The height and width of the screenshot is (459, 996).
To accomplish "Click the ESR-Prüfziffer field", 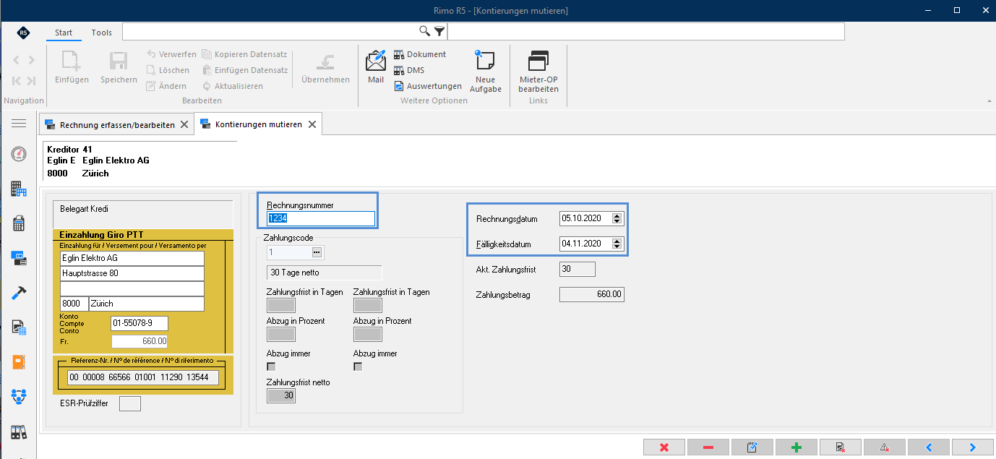I will click(x=130, y=403).
